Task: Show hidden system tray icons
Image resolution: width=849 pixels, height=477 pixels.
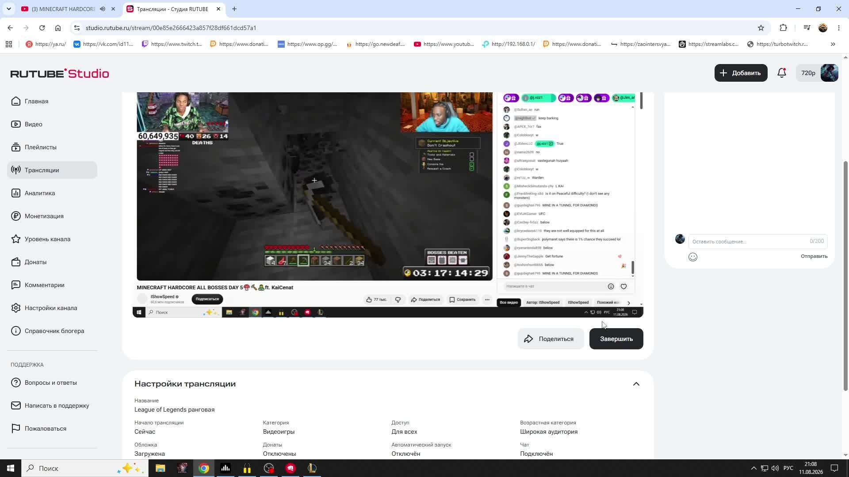Action: (753, 468)
